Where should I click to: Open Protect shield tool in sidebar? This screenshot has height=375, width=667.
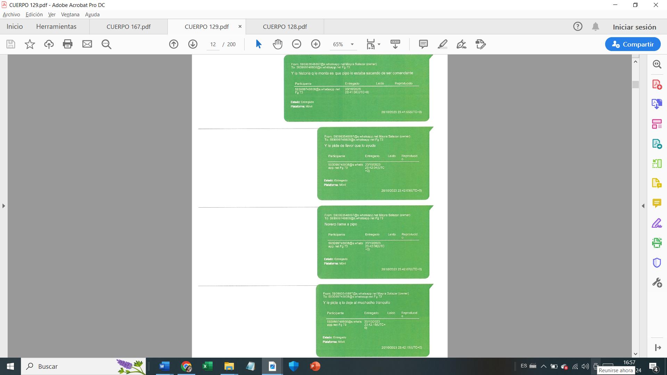(x=657, y=262)
